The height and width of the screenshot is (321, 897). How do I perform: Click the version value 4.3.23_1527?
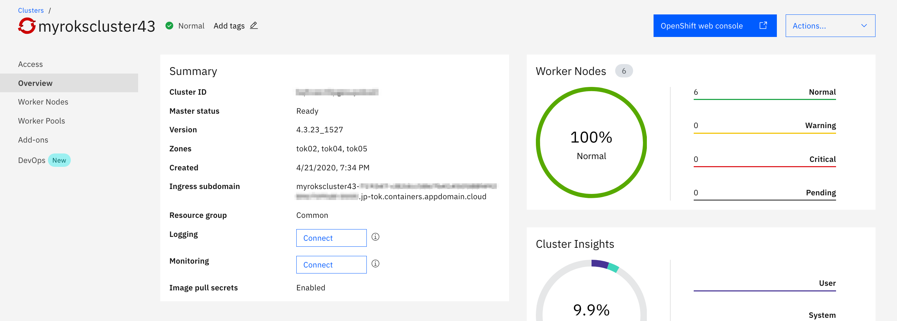coord(320,130)
